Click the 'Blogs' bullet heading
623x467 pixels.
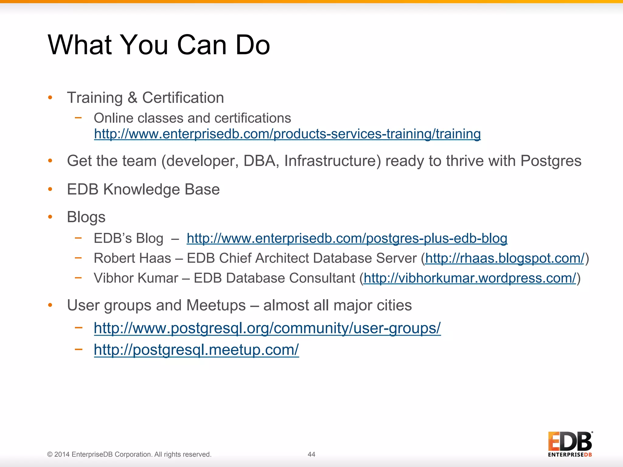86,217
